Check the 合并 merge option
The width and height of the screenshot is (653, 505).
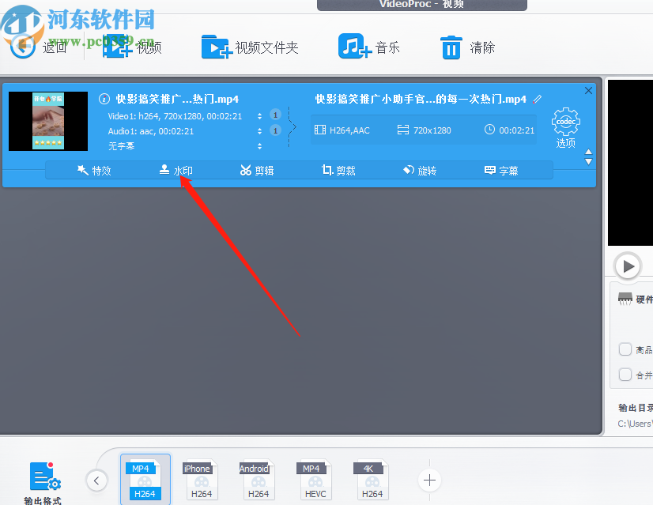tap(624, 375)
